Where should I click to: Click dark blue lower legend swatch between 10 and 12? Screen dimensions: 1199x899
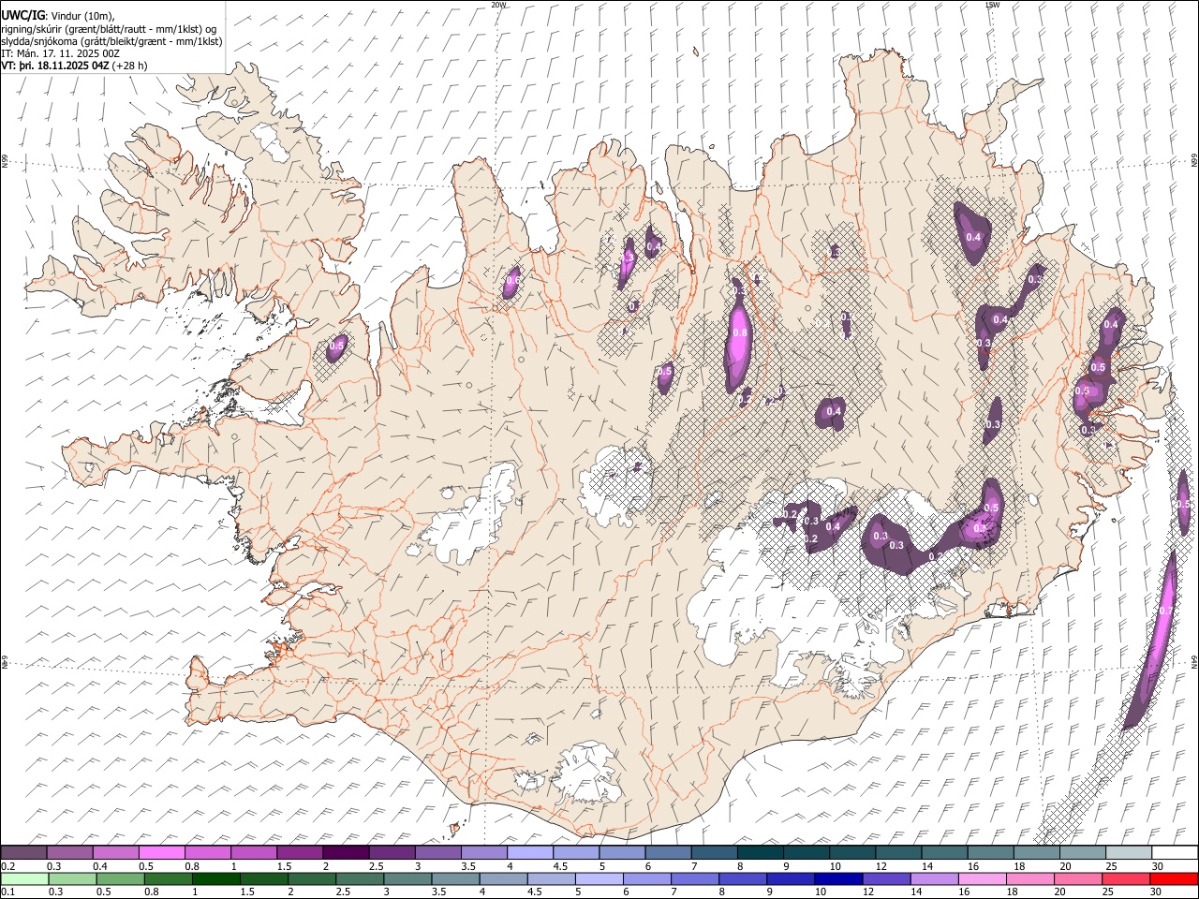pyautogui.click(x=839, y=878)
